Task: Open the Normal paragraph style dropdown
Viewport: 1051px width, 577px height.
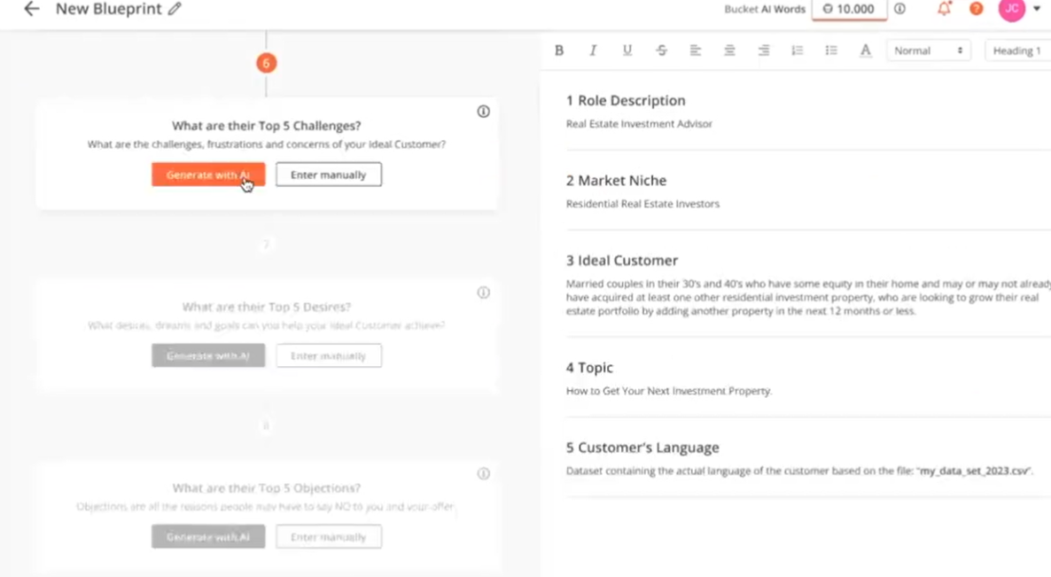Action: (x=928, y=50)
